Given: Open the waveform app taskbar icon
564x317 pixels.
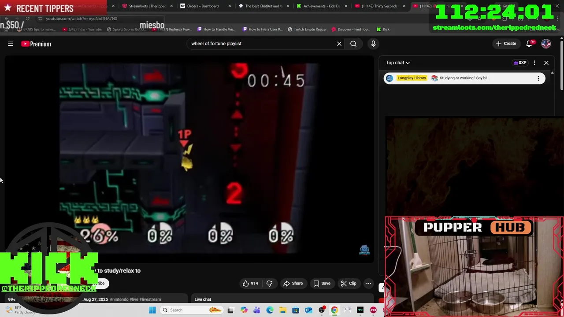Looking at the screenshot, I should click(360, 310).
